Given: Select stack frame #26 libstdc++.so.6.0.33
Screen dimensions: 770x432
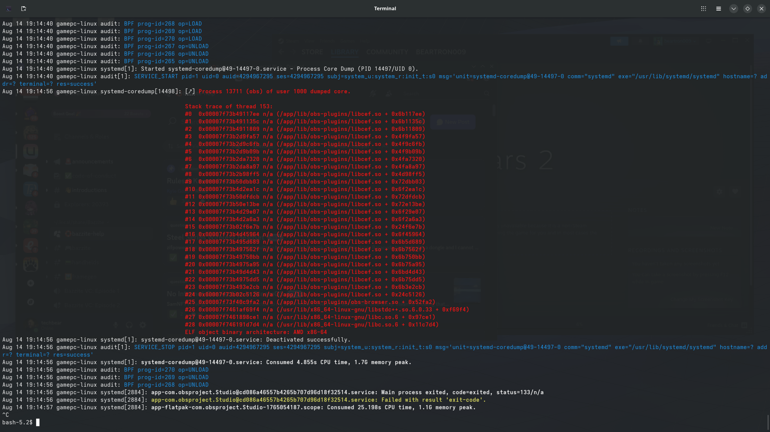Looking at the screenshot, I should point(327,310).
